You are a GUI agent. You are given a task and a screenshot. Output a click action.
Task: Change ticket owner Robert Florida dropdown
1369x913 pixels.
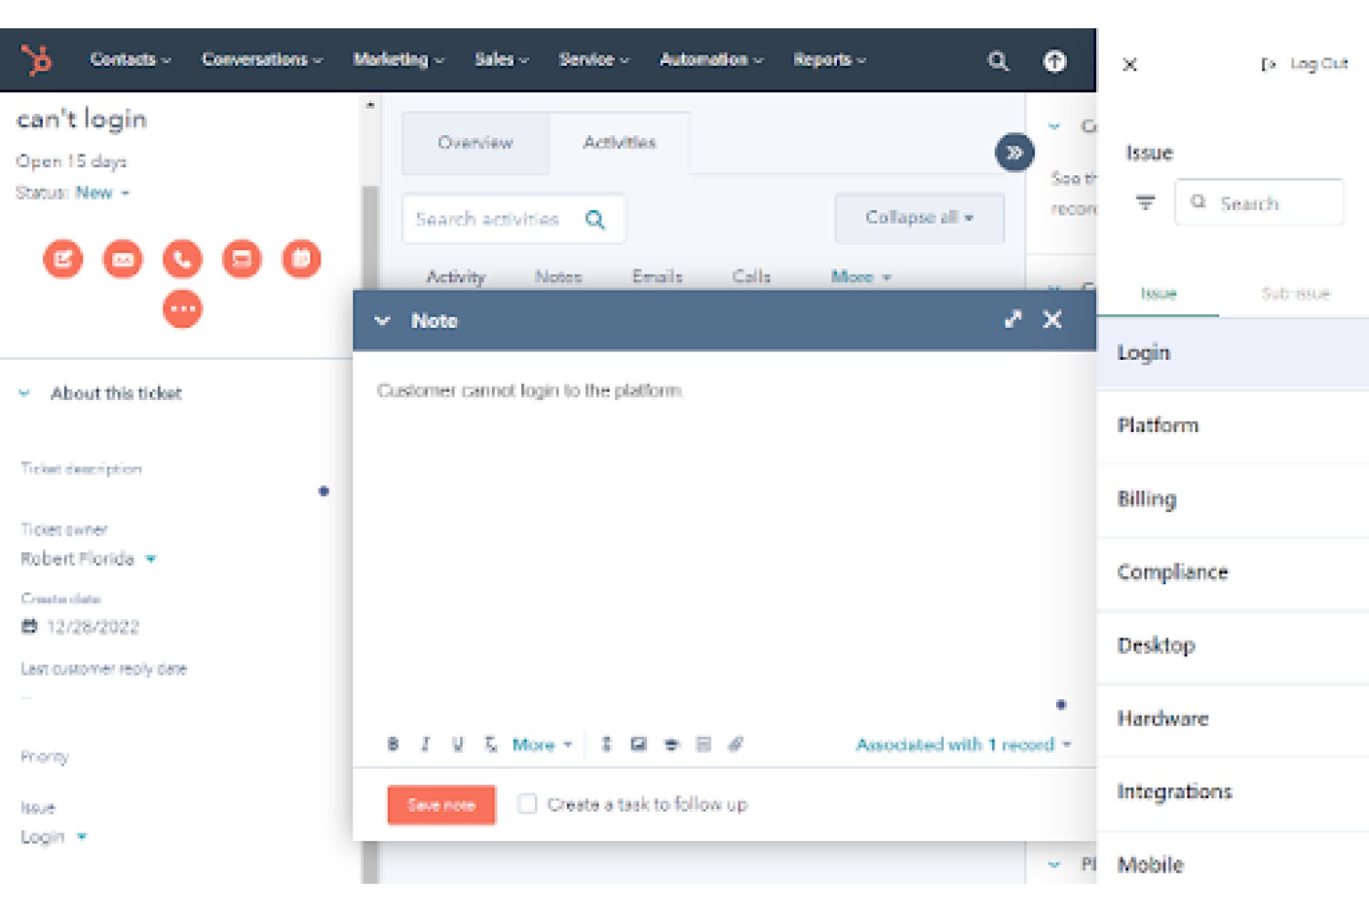(89, 559)
